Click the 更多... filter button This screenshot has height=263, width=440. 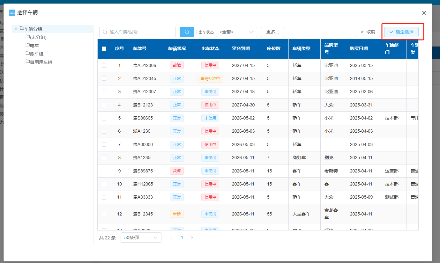tap(272, 32)
